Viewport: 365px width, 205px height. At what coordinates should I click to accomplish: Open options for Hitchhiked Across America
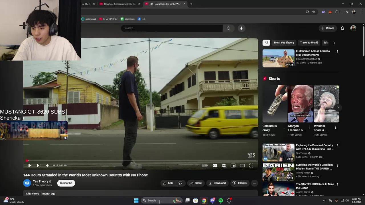pyautogui.click(x=337, y=52)
